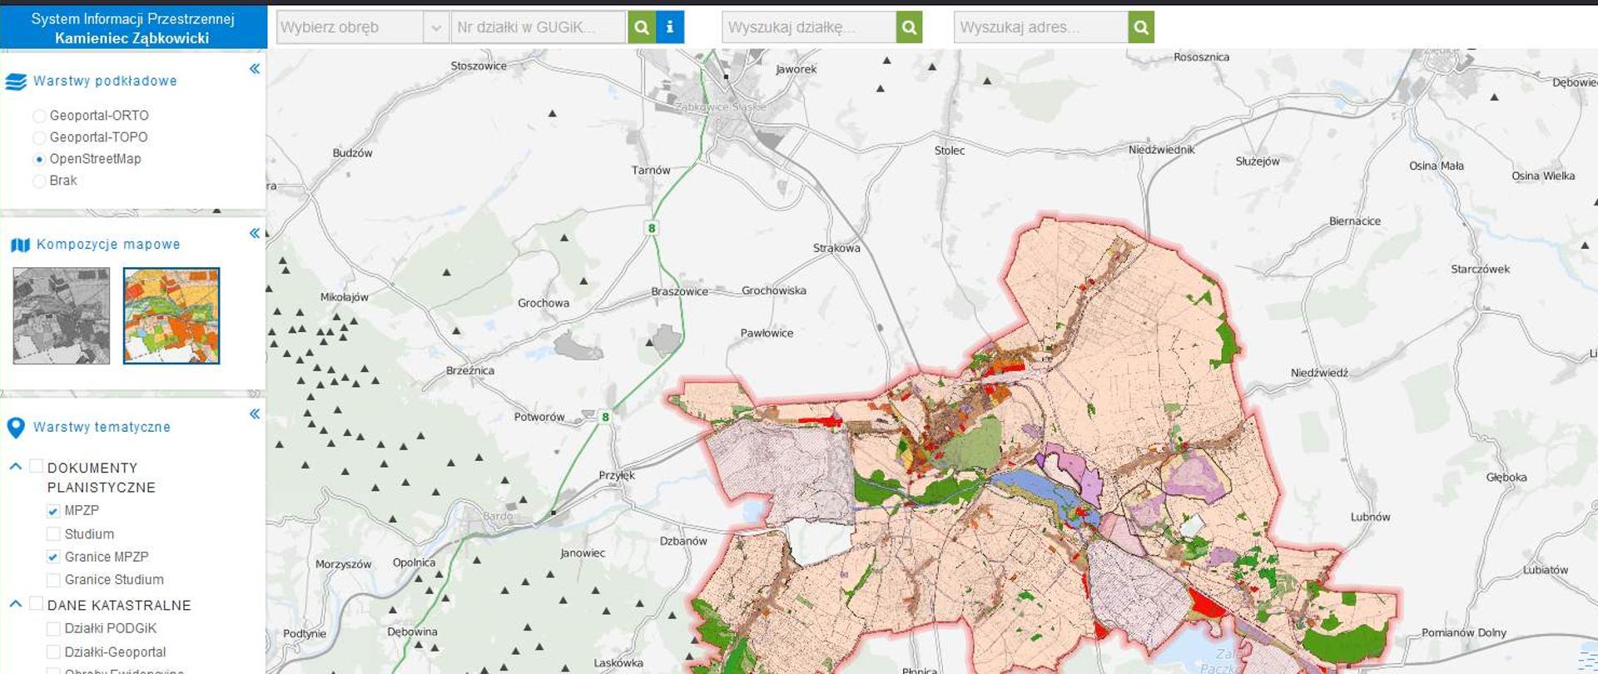Click search icon next to Wyszukaj adres
Image resolution: width=1598 pixels, height=674 pixels.
pyautogui.click(x=1141, y=27)
